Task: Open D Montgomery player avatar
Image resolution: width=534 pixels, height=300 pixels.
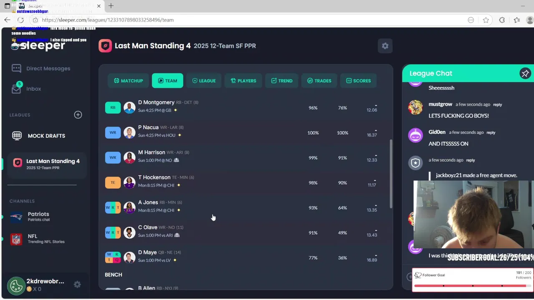Action: coord(129,107)
